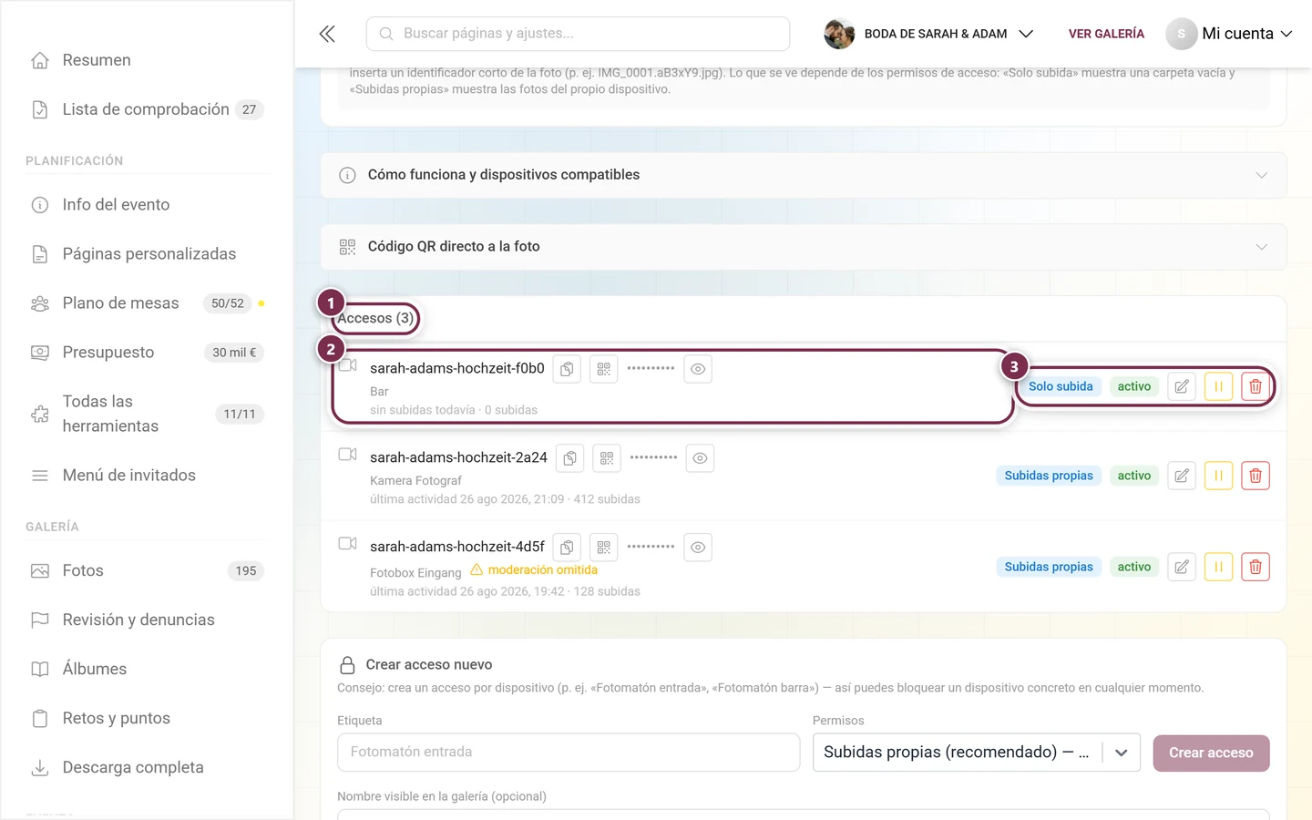Open the Boda de Sarah & Adam event switcher

(929, 34)
